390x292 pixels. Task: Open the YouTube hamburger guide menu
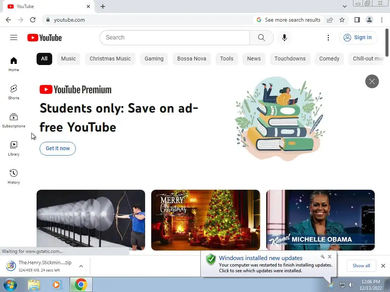click(x=14, y=38)
